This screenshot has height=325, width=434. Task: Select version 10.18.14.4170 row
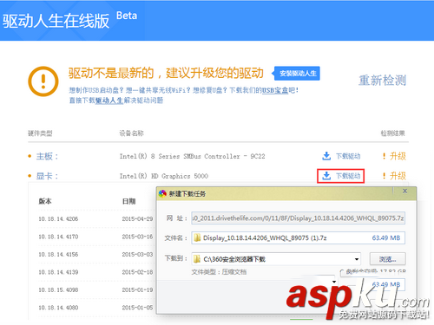[58, 237]
